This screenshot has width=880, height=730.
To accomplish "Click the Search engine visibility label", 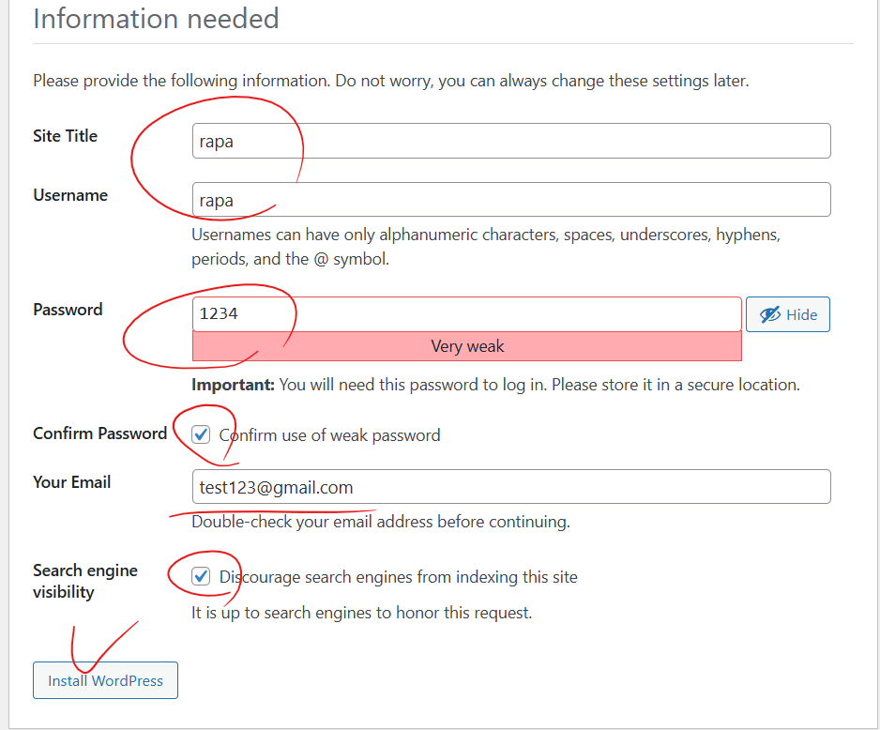I will coord(85,582).
